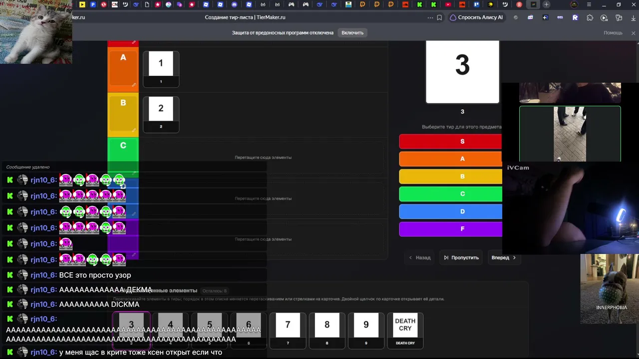639x359 pixels.
Task: Assign the item to blue D tier
Action: pyautogui.click(x=450, y=211)
